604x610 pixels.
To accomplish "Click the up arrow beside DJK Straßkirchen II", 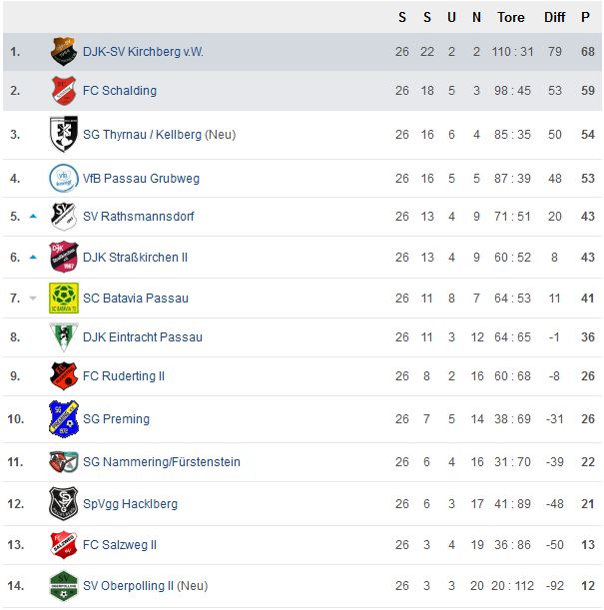I will coord(33,258).
